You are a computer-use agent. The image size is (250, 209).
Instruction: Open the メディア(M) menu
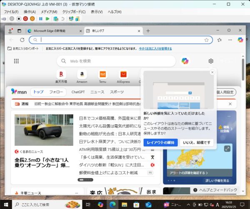(x=49, y=12)
